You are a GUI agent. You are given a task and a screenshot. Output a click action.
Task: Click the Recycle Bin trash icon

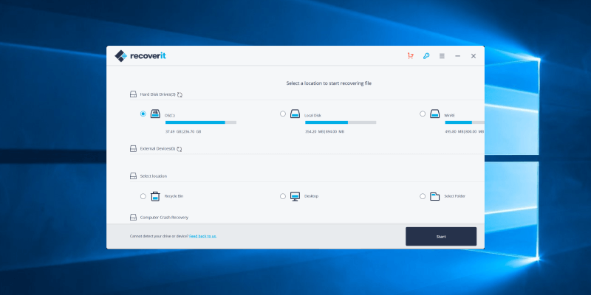155,196
